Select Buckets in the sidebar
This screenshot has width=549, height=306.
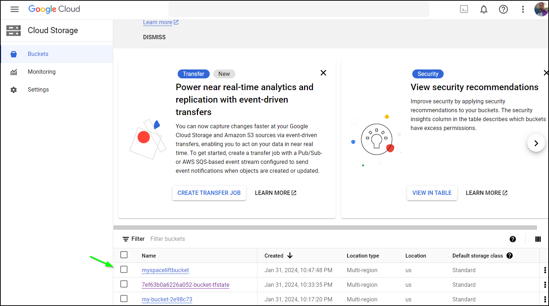(57, 54)
